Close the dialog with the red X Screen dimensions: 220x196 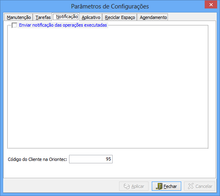click(211, 5)
